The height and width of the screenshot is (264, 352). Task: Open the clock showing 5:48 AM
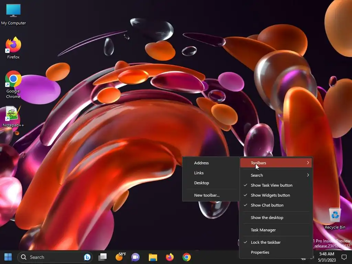[x=327, y=257]
